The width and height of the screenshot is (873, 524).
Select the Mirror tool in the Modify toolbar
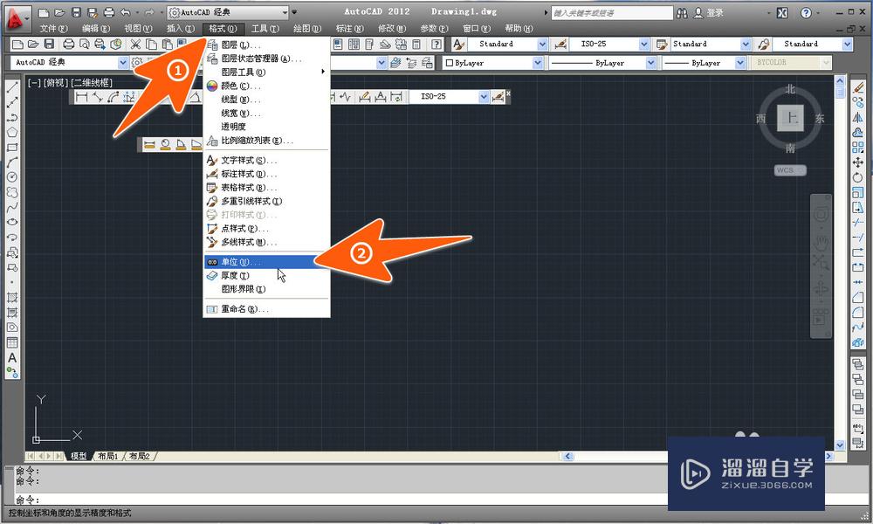857,118
